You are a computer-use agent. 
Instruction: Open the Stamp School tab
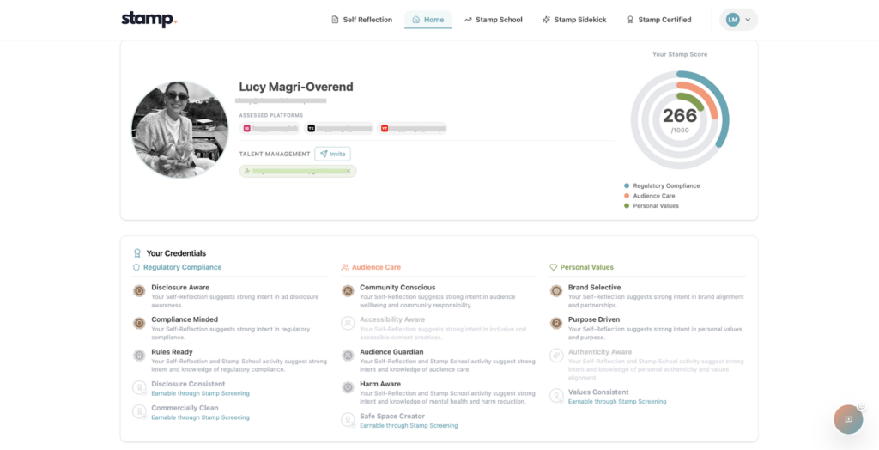[x=493, y=20]
